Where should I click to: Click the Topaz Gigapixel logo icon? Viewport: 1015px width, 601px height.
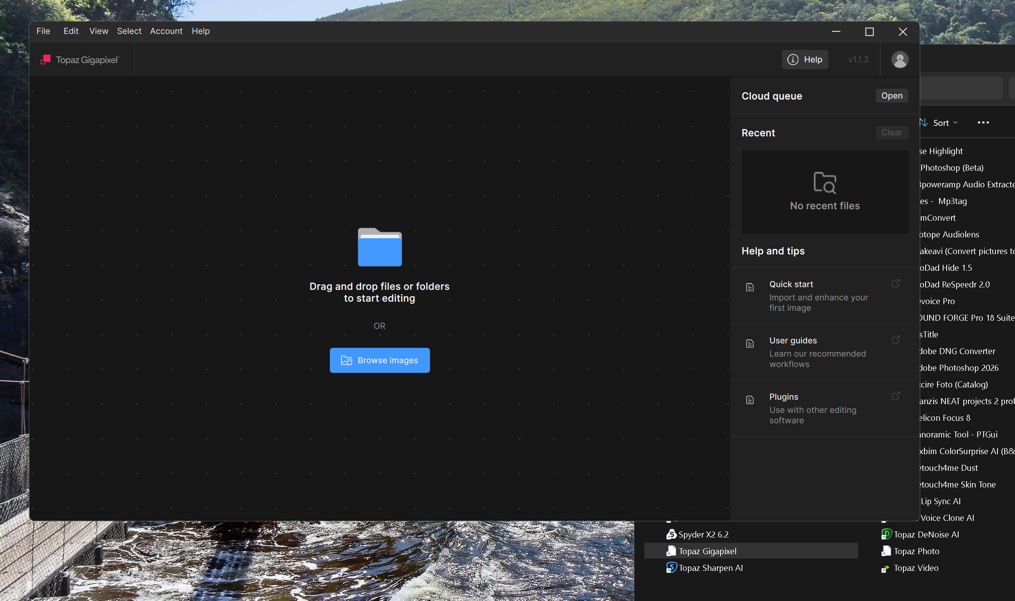point(45,60)
